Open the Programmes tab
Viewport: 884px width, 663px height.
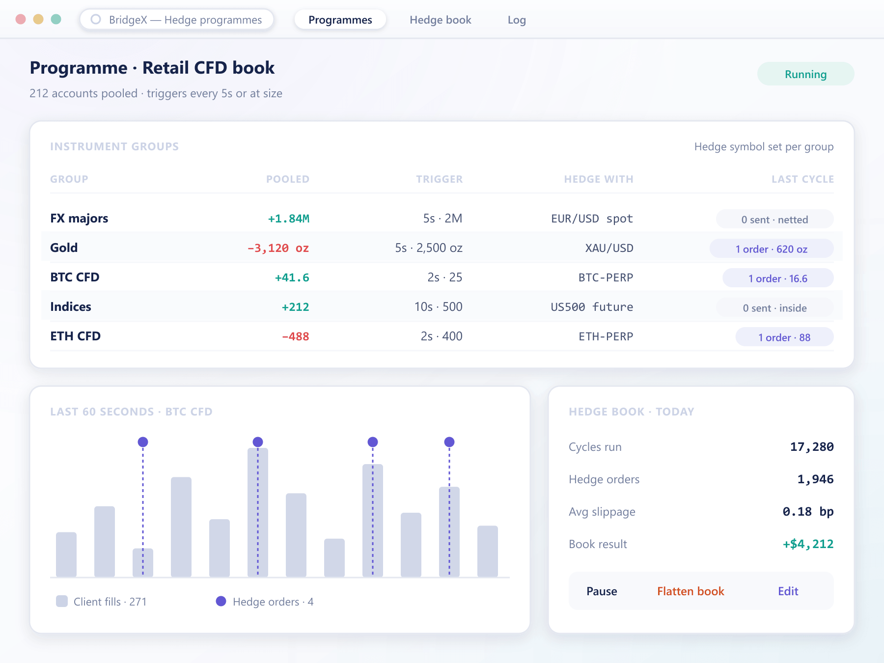click(x=340, y=20)
